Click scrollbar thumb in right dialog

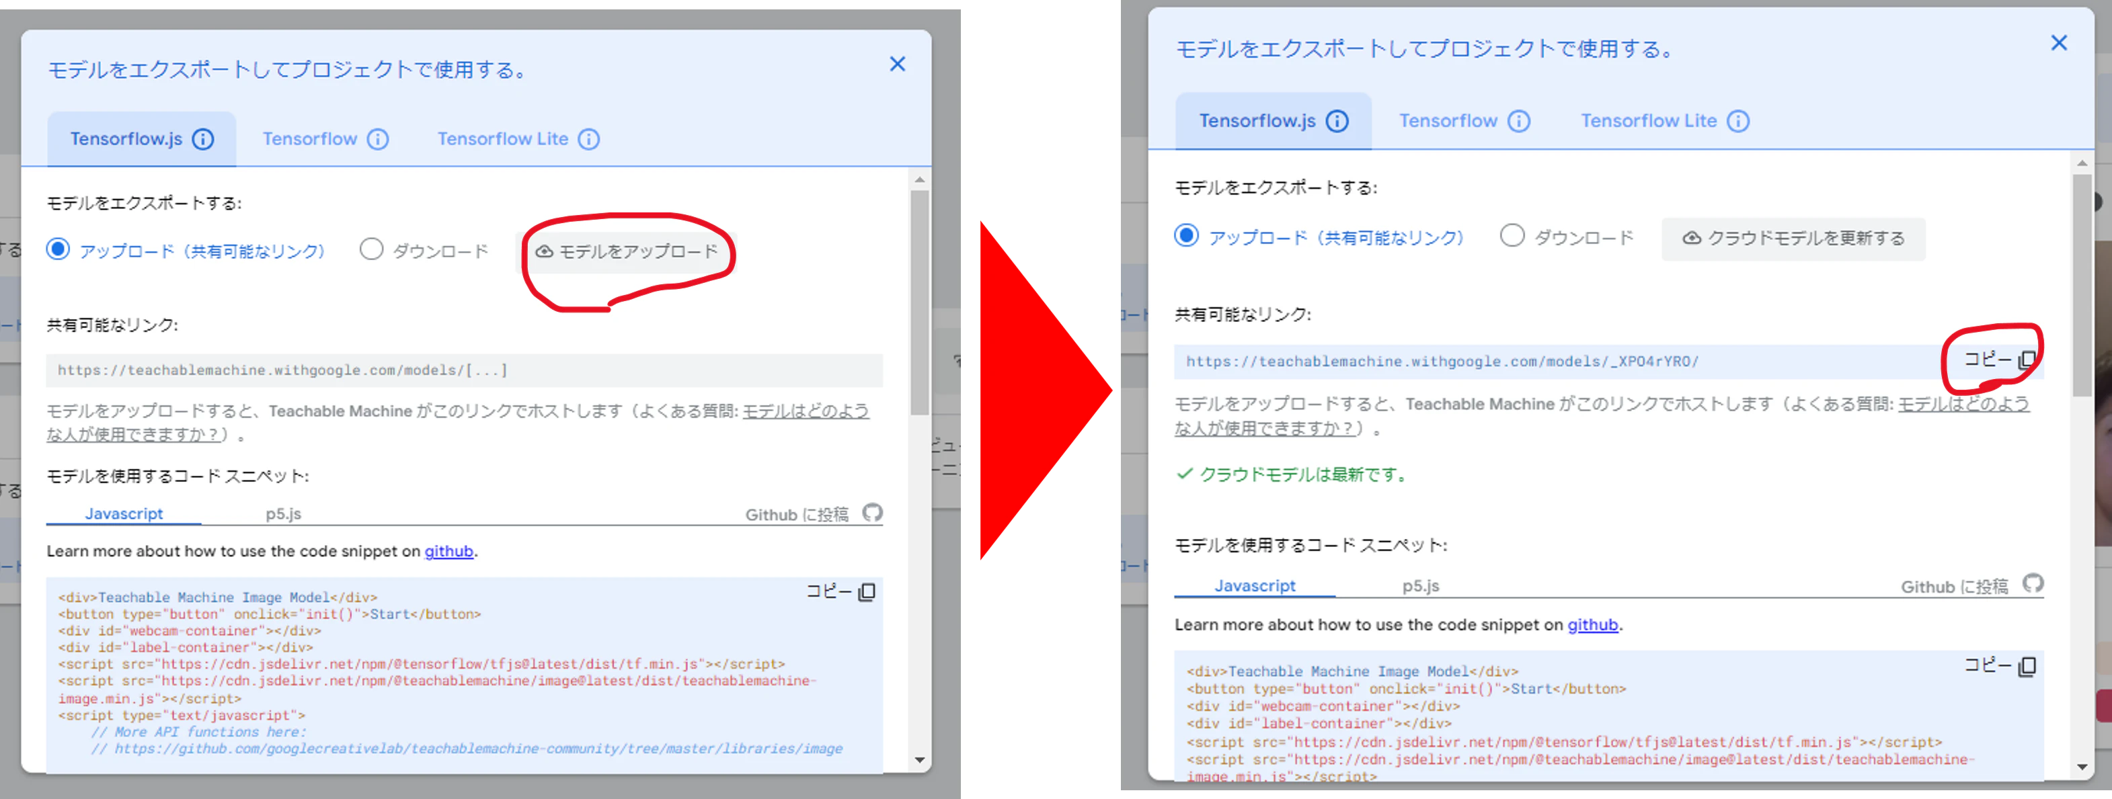point(2082,285)
